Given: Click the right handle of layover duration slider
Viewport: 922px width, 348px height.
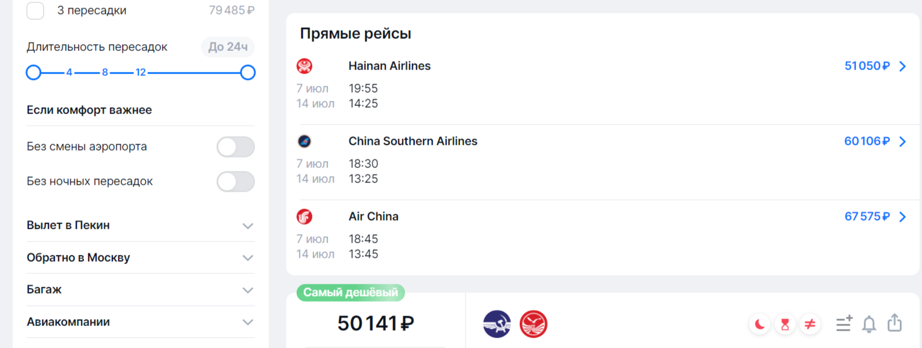Looking at the screenshot, I should 248,72.
